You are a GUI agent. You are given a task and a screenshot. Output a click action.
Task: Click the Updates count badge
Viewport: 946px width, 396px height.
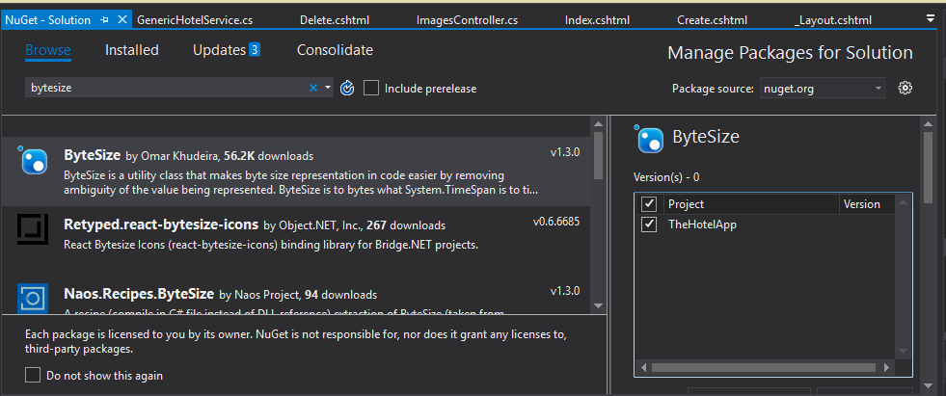coord(255,50)
